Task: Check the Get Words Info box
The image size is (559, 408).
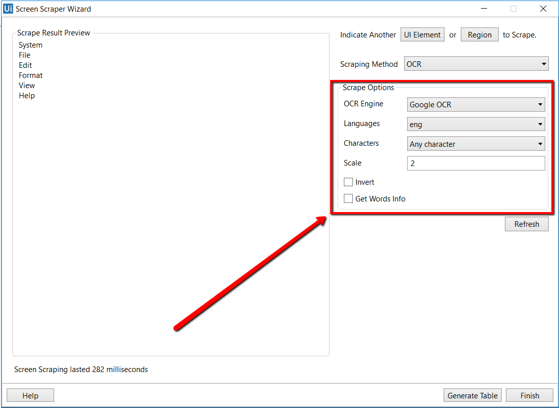Action: [348, 198]
